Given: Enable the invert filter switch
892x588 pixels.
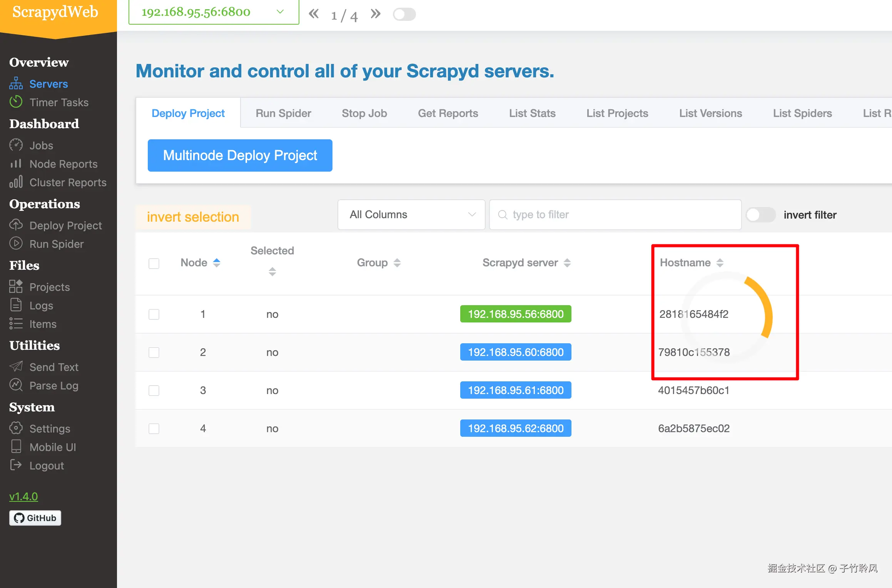Looking at the screenshot, I should (x=760, y=215).
